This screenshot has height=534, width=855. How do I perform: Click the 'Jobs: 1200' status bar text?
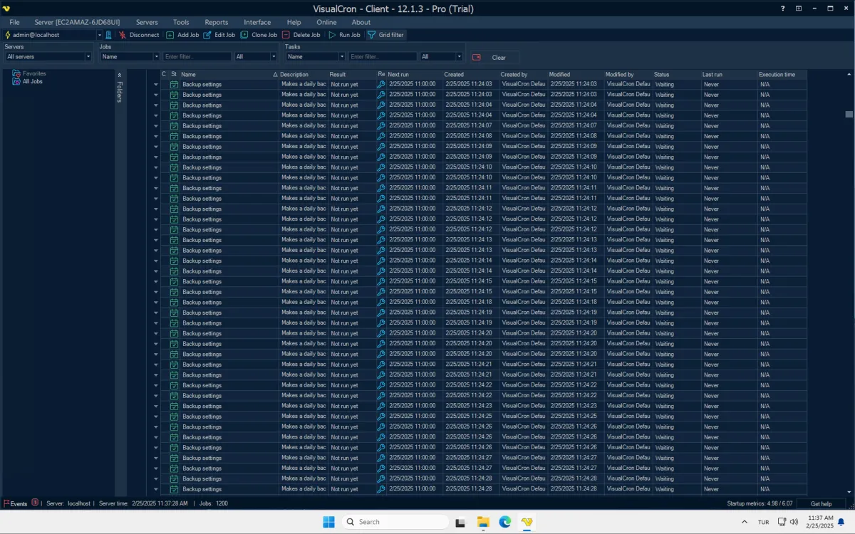214,503
